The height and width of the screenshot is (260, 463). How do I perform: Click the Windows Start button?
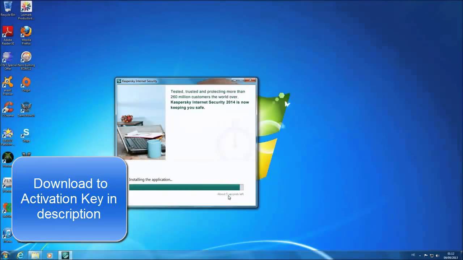point(5,255)
